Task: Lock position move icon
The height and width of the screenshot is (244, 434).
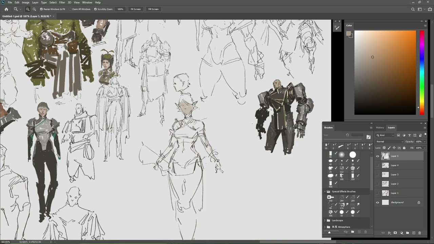Action: (394, 148)
